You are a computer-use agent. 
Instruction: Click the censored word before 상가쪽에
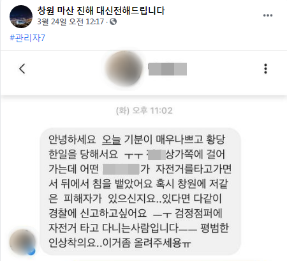(x=156, y=155)
